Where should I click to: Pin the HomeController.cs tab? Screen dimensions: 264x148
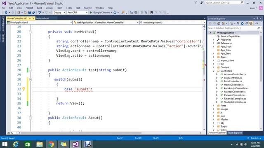click(x=30, y=18)
